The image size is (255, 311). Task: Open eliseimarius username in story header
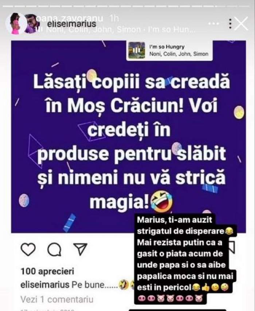(x=71, y=24)
